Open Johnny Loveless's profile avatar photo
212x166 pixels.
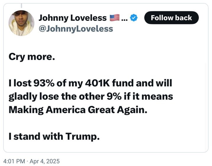click(22, 23)
